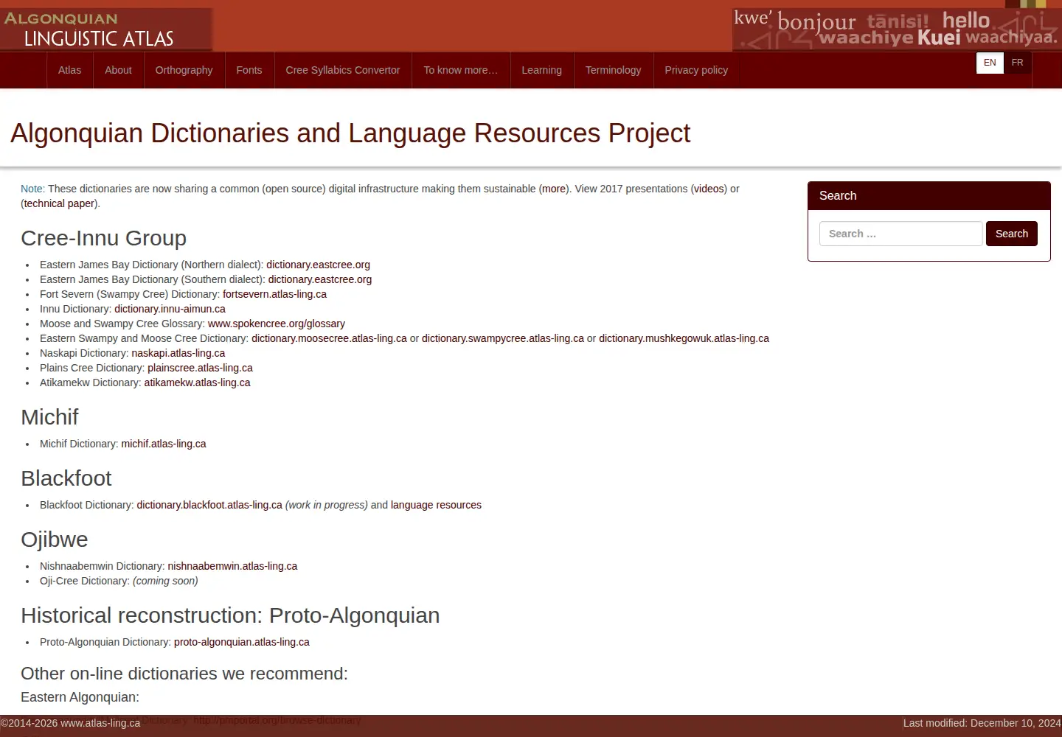Screen dimensions: 1062x737
Task: Select Fonts in the navigation bar
Action: (249, 70)
